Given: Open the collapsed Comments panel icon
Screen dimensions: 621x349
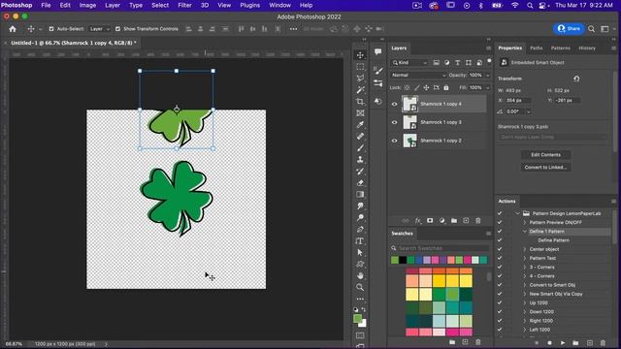Looking at the screenshot, I should tap(377, 51).
